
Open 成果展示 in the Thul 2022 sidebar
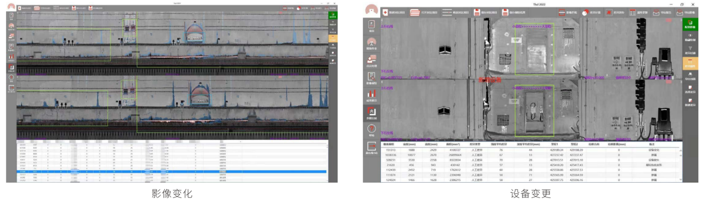click(x=372, y=96)
